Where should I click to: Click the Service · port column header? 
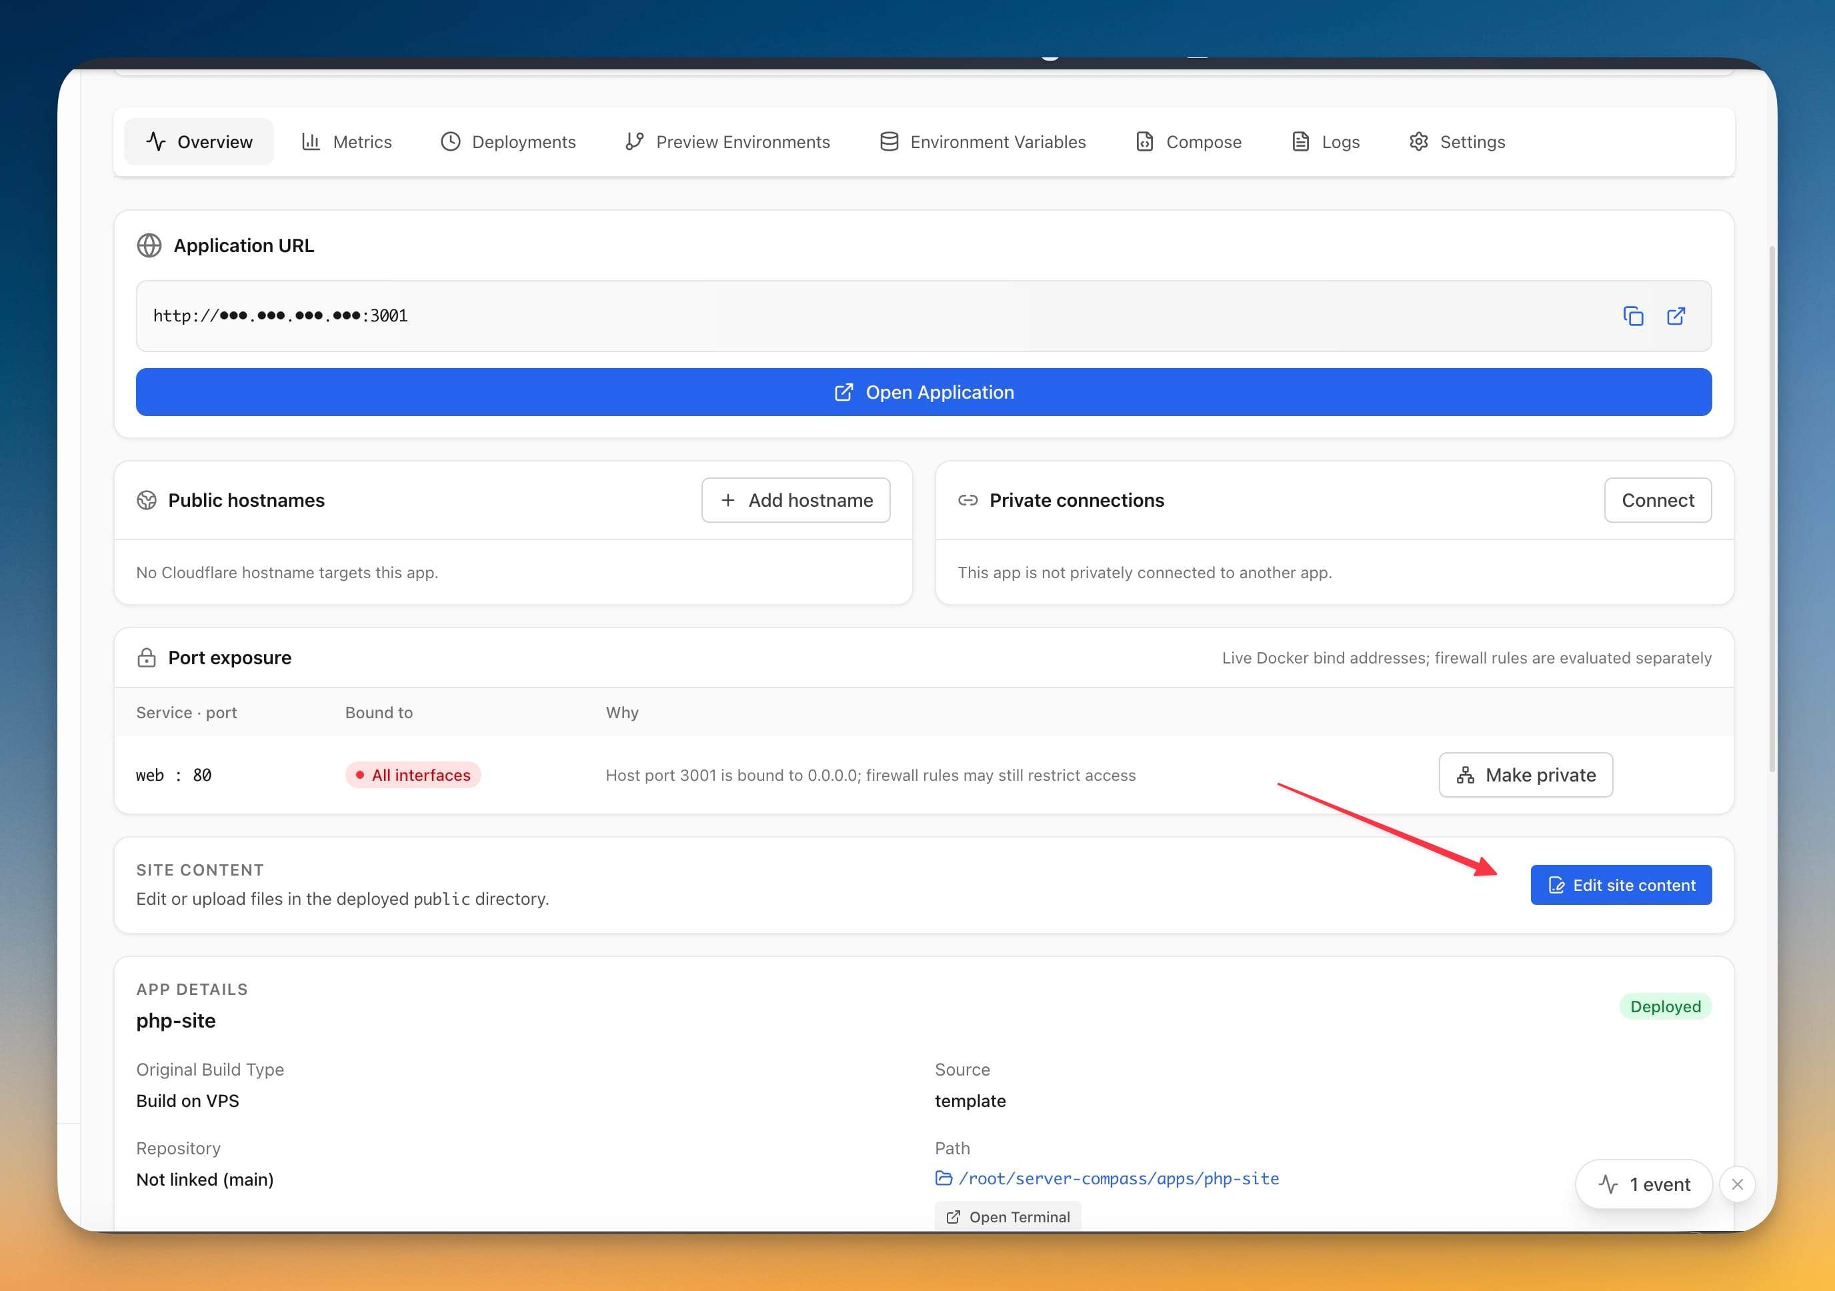(186, 712)
